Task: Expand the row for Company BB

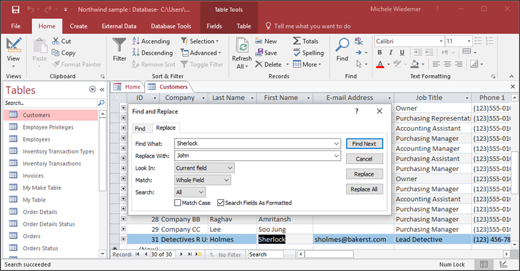Action: tap(124, 219)
